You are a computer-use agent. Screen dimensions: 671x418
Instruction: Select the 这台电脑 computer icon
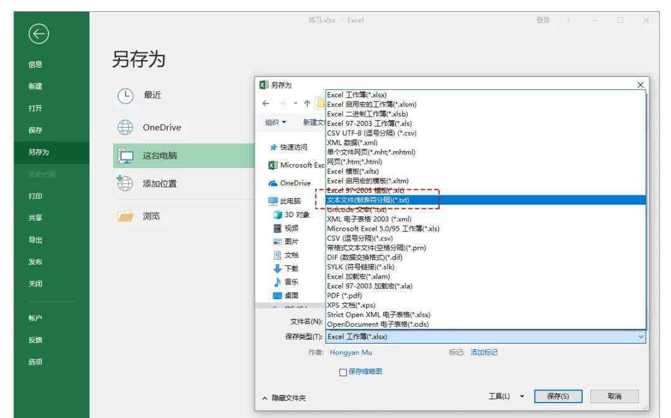(x=126, y=156)
